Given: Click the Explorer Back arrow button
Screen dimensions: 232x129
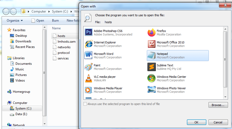Looking at the screenshot, I should [x=6, y=11].
